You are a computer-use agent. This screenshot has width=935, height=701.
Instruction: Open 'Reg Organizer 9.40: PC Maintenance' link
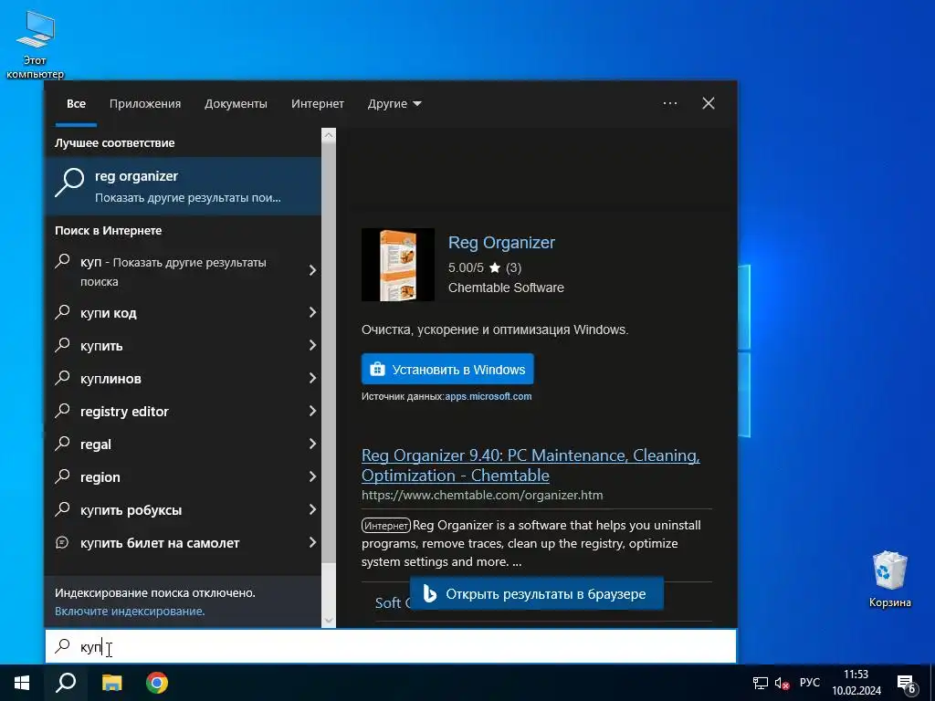(x=531, y=465)
